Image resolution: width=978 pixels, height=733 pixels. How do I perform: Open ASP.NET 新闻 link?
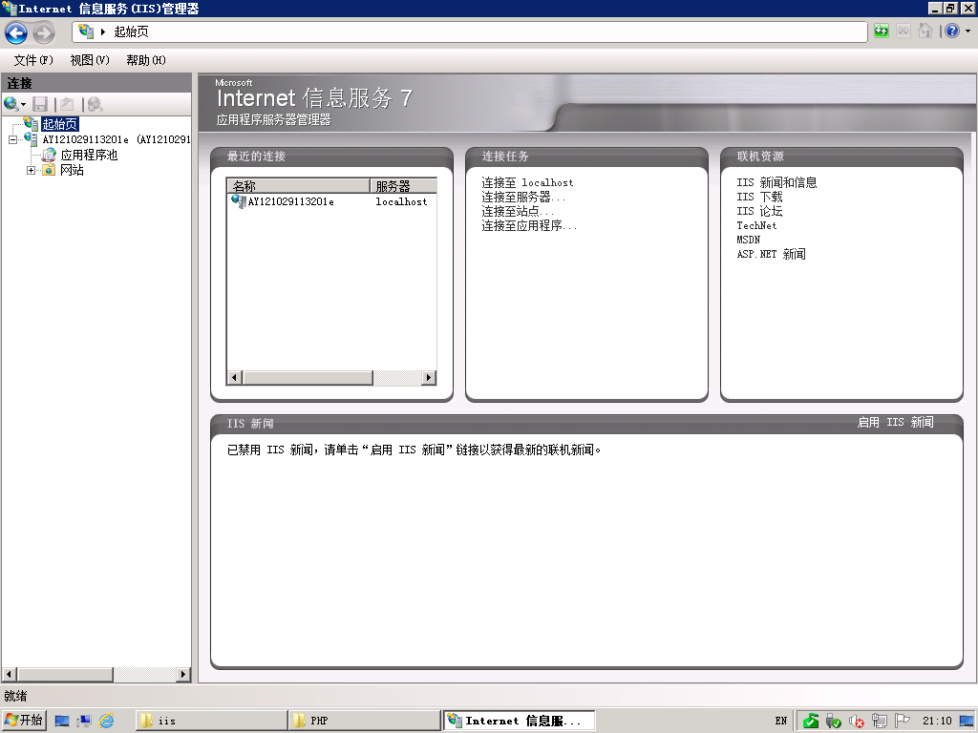(771, 254)
